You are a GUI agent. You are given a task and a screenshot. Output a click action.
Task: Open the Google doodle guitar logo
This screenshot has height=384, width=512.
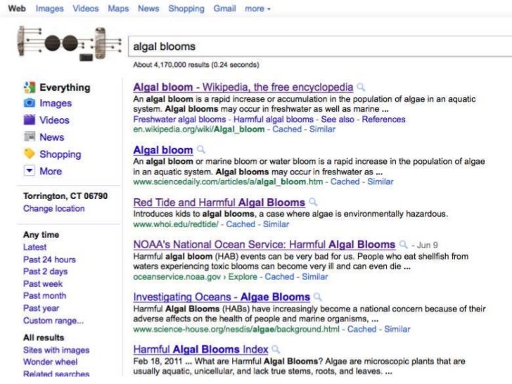click(x=69, y=44)
